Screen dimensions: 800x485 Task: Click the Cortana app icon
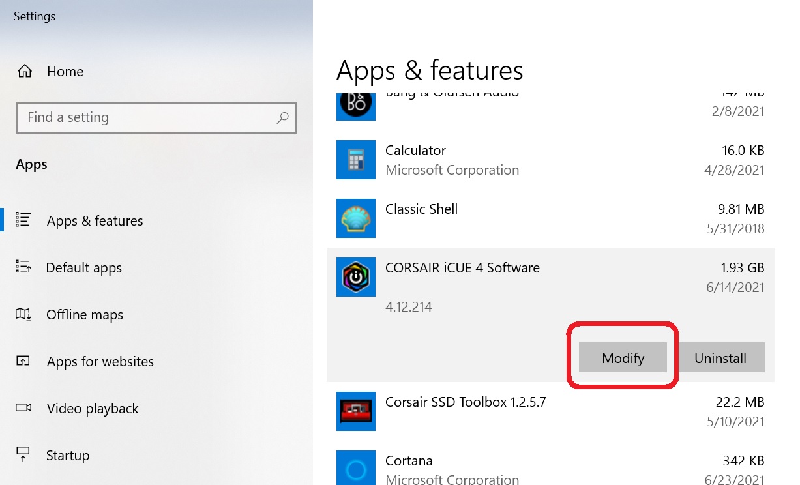(x=355, y=467)
